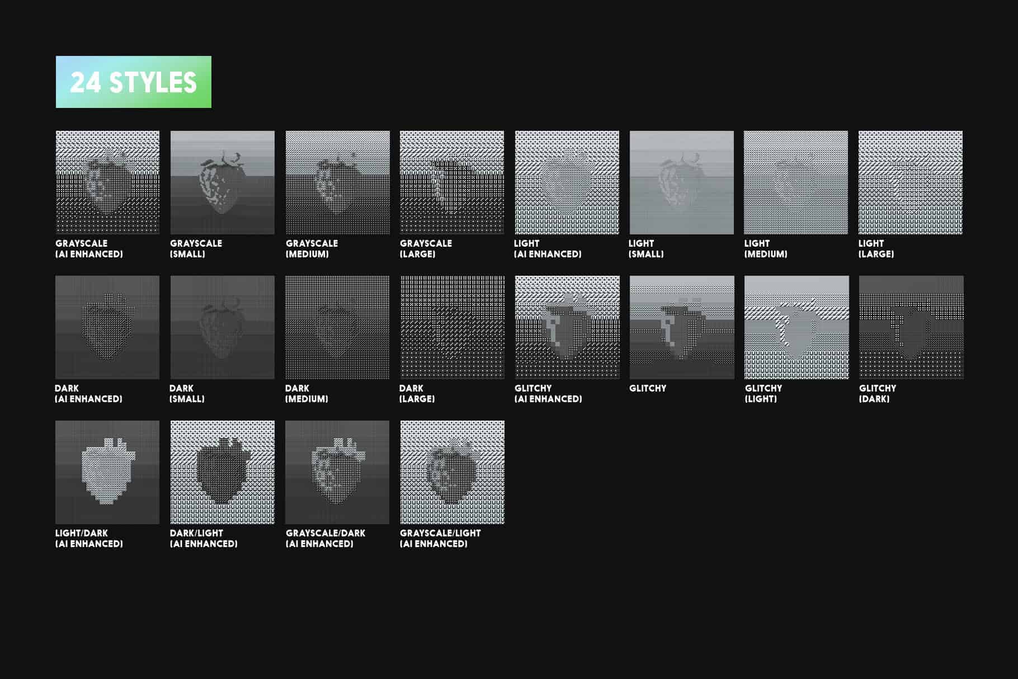Image resolution: width=1018 pixels, height=679 pixels.
Task: Click the Grayscale/Dark (AI Enhanced) text label
Action: 325,538
